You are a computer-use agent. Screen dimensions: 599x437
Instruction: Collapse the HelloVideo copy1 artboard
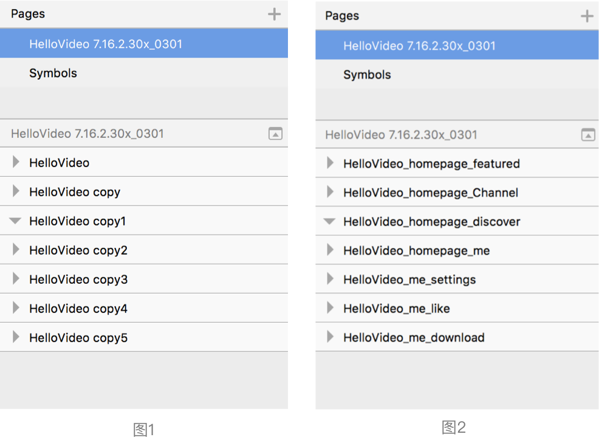16,221
